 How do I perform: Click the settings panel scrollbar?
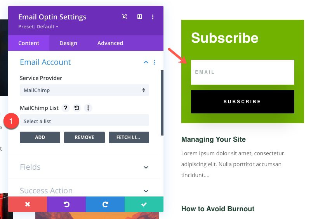[162, 103]
